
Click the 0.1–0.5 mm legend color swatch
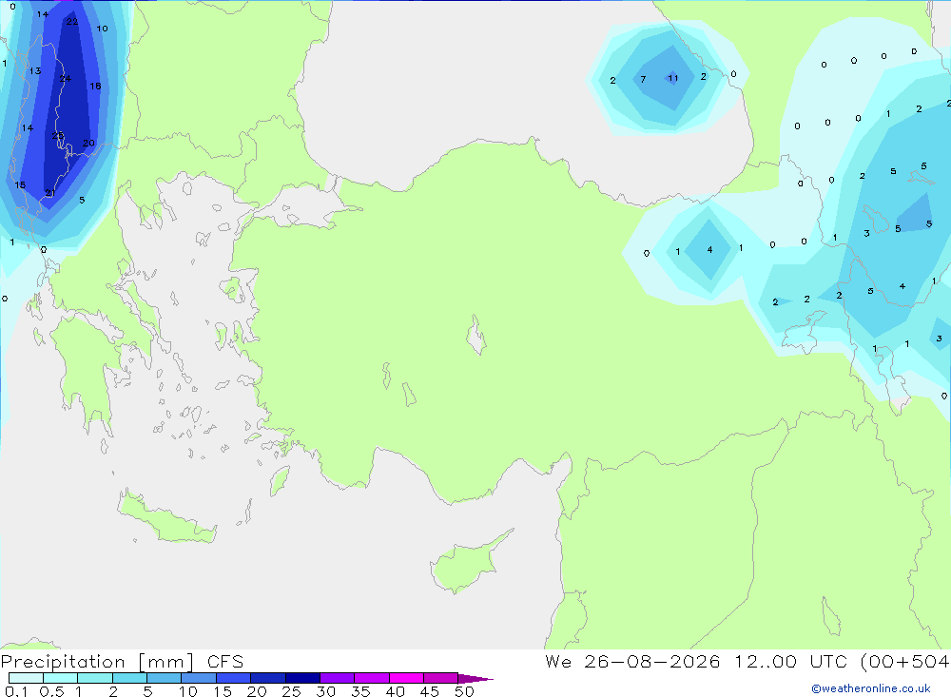pyautogui.click(x=26, y=678)
